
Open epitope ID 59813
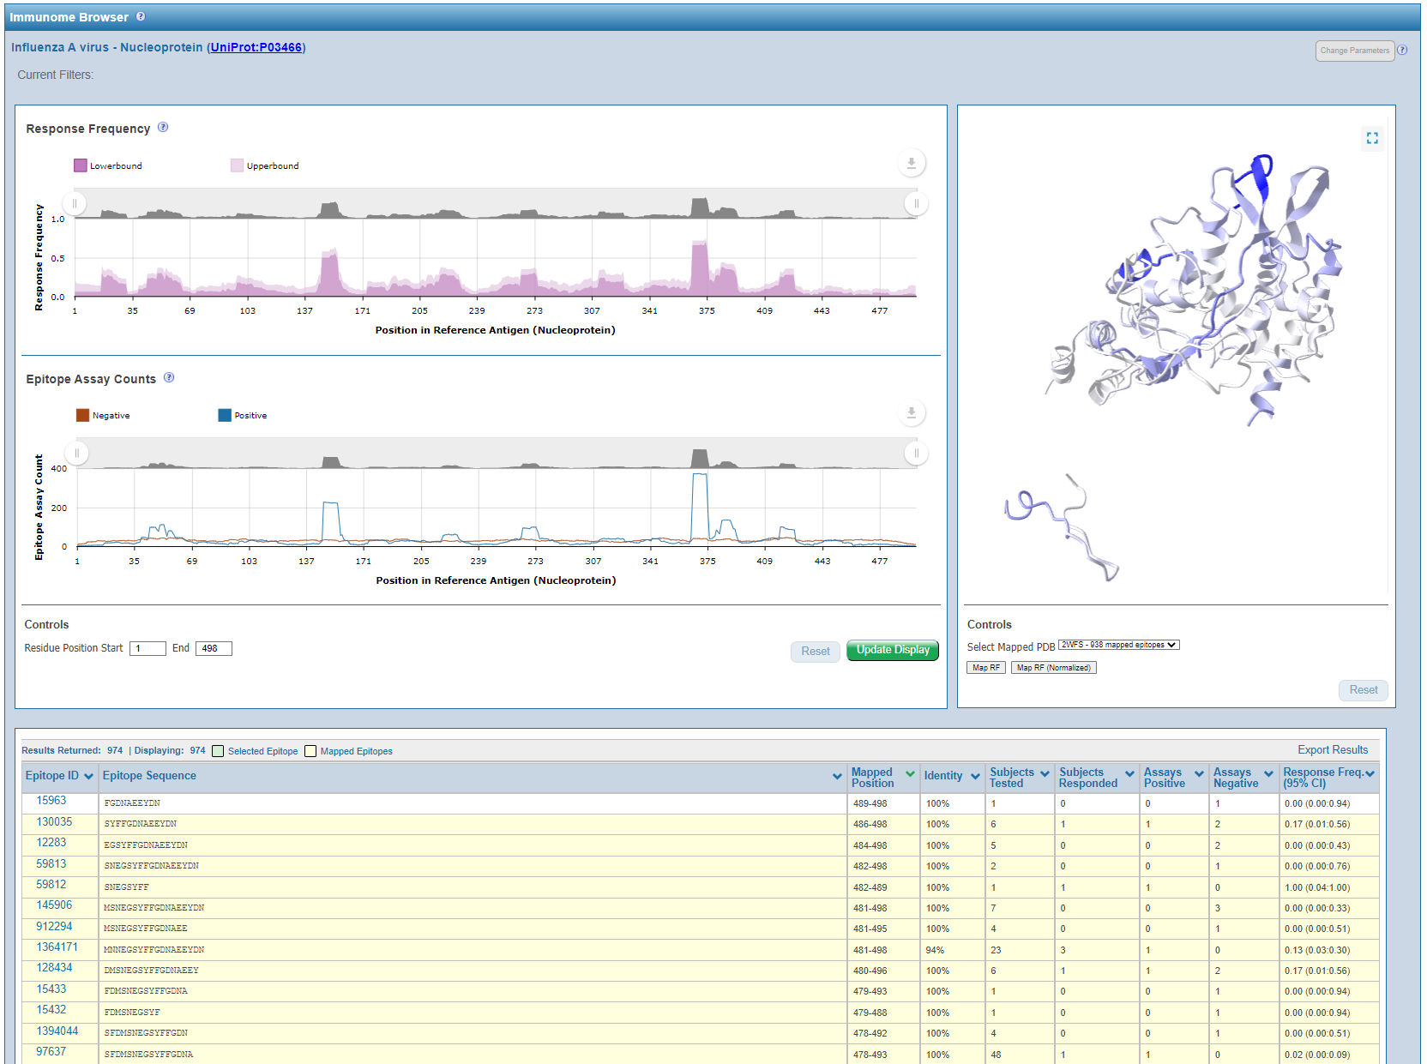(x=51, y=864)
